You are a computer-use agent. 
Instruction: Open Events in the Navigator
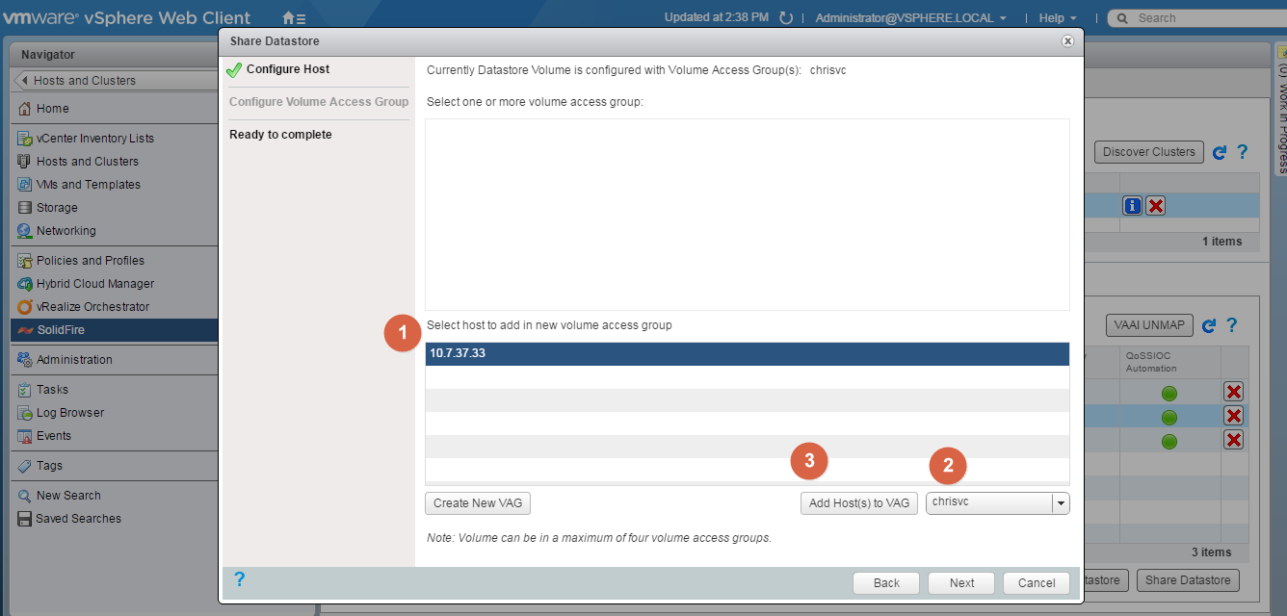coord(53,436)
